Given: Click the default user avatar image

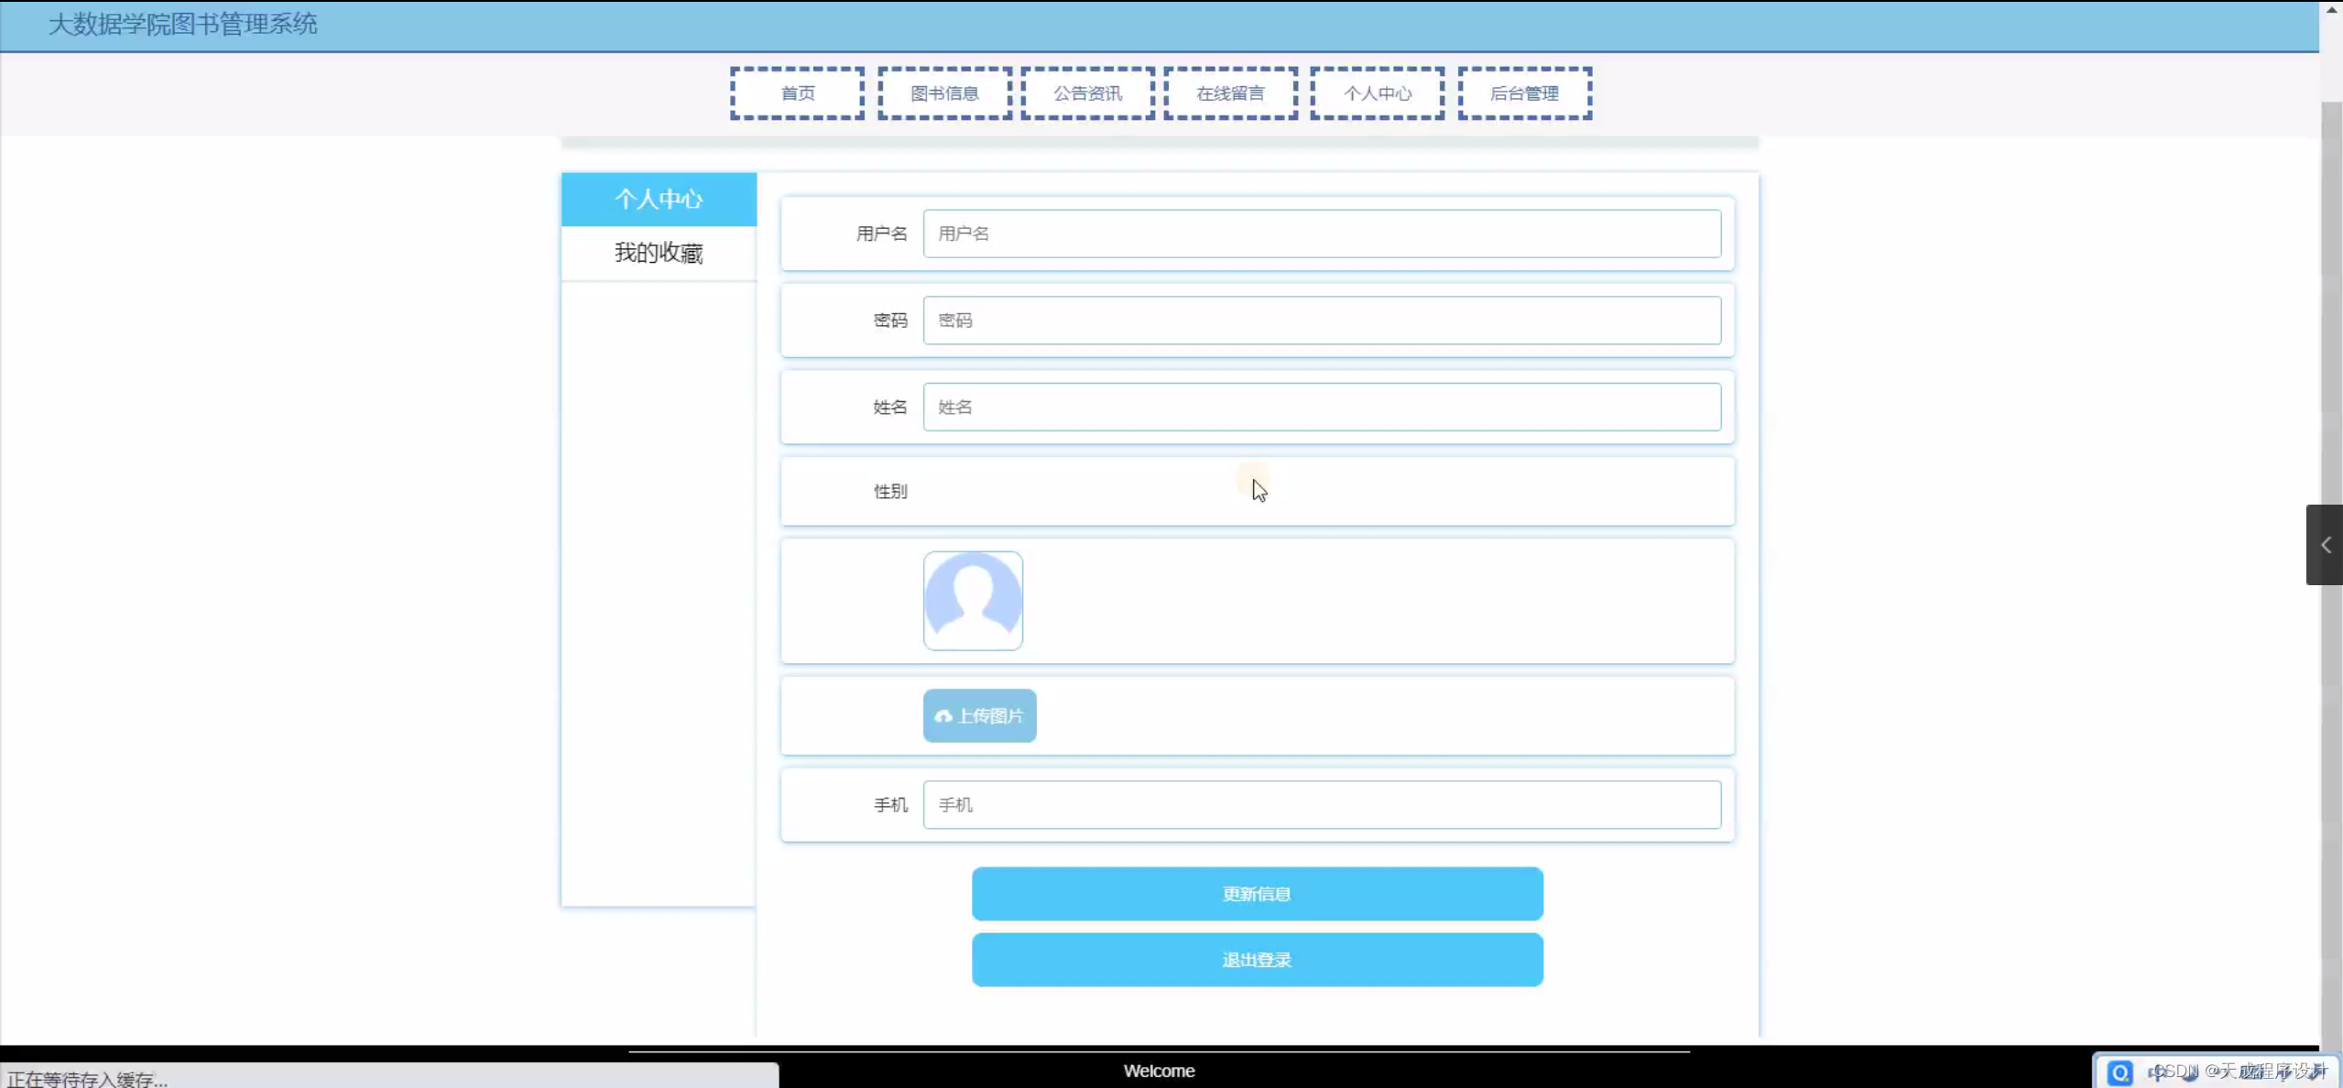Looking at the screenshot, I should (973, 601).
